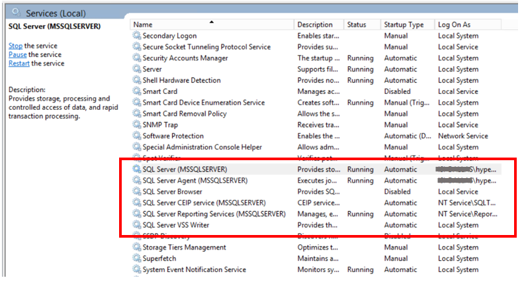
Task: Click the SNMP Trap service icon
Action: (136, 124)
